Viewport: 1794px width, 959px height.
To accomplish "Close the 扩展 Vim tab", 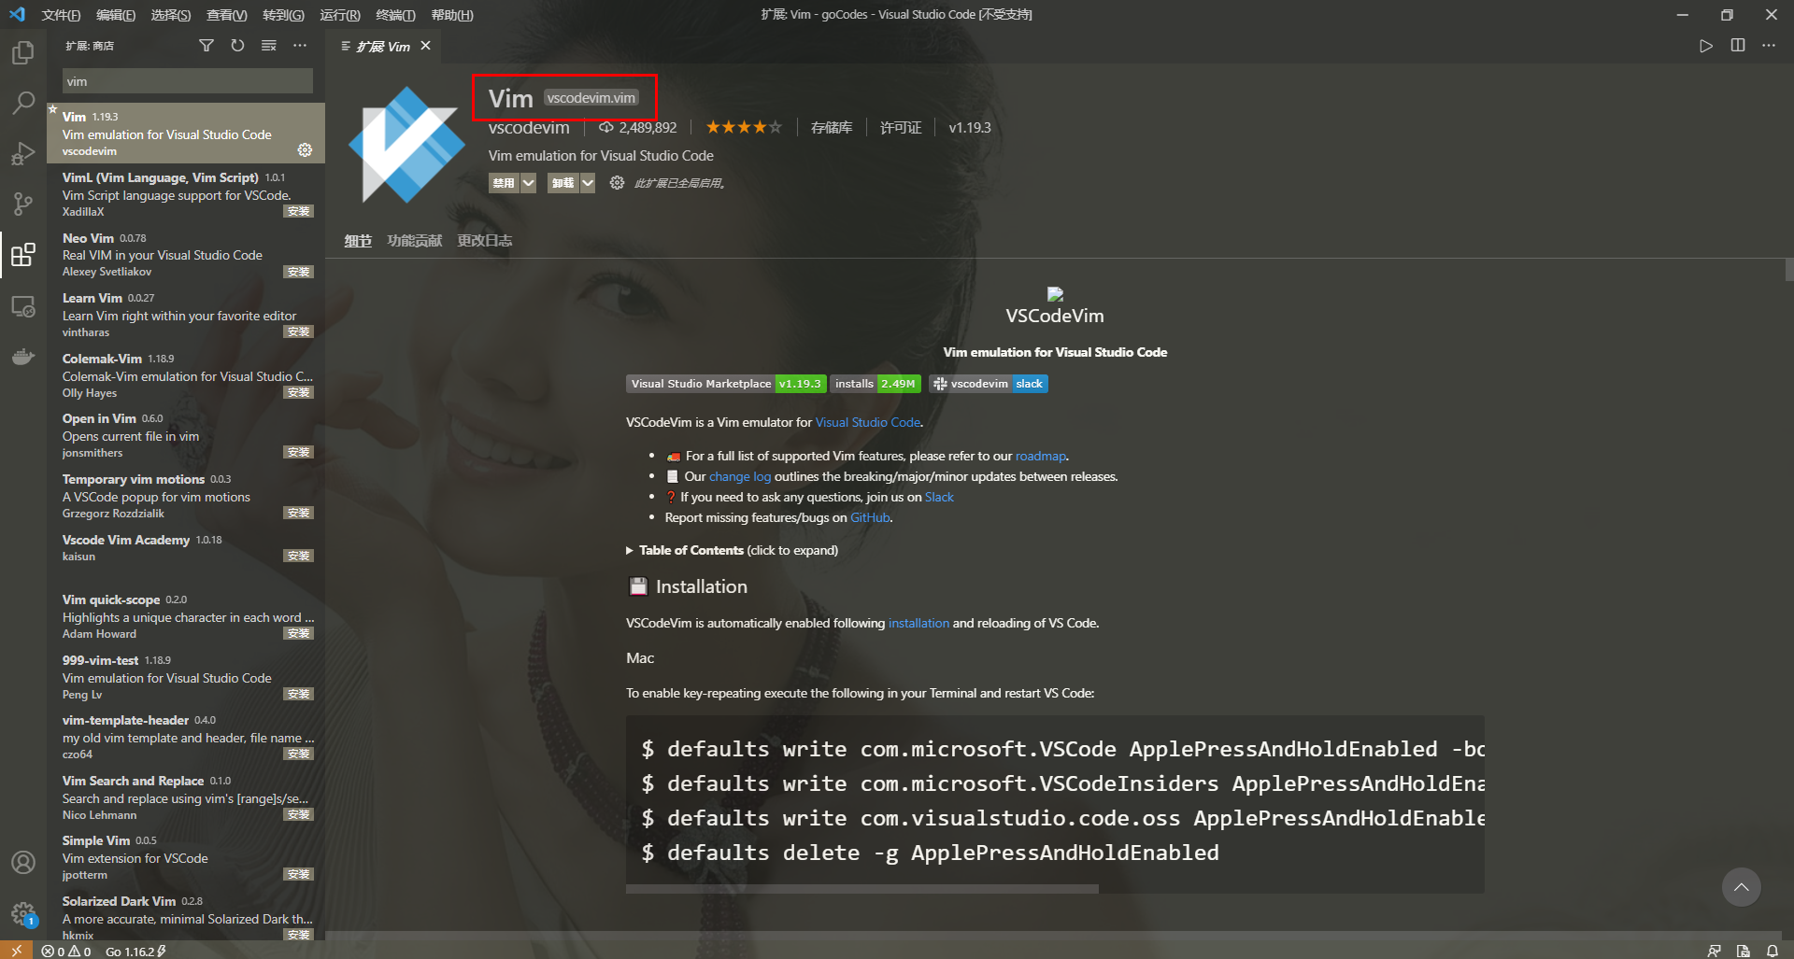I will pyautogui.click(x=426, y=46).
